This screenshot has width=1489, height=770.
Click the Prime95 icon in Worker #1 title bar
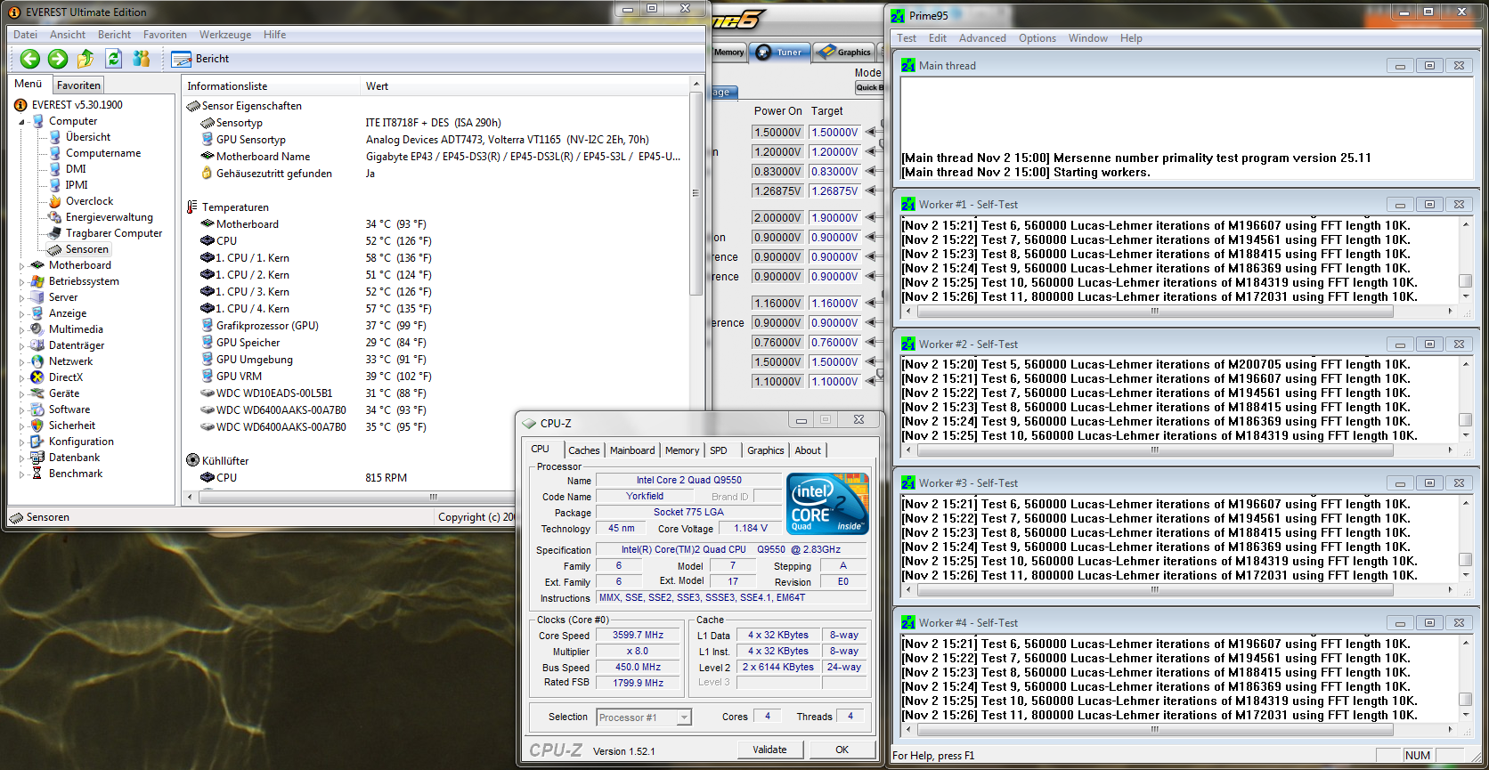pyautogui.click(x=908, y=205)
